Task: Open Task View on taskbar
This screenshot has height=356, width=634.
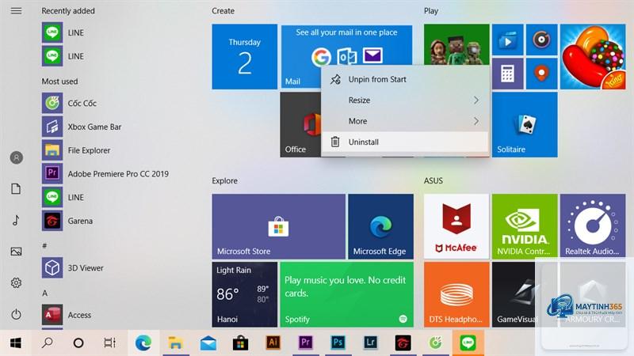Action: 109,343
